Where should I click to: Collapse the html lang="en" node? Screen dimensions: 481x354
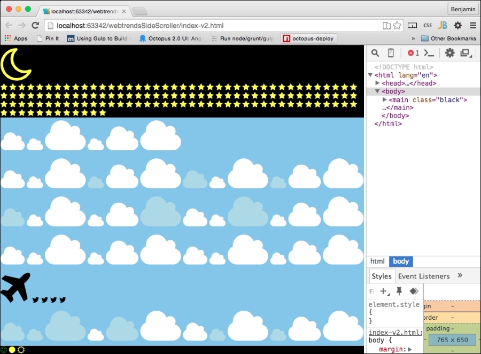(x=370, y=75)
